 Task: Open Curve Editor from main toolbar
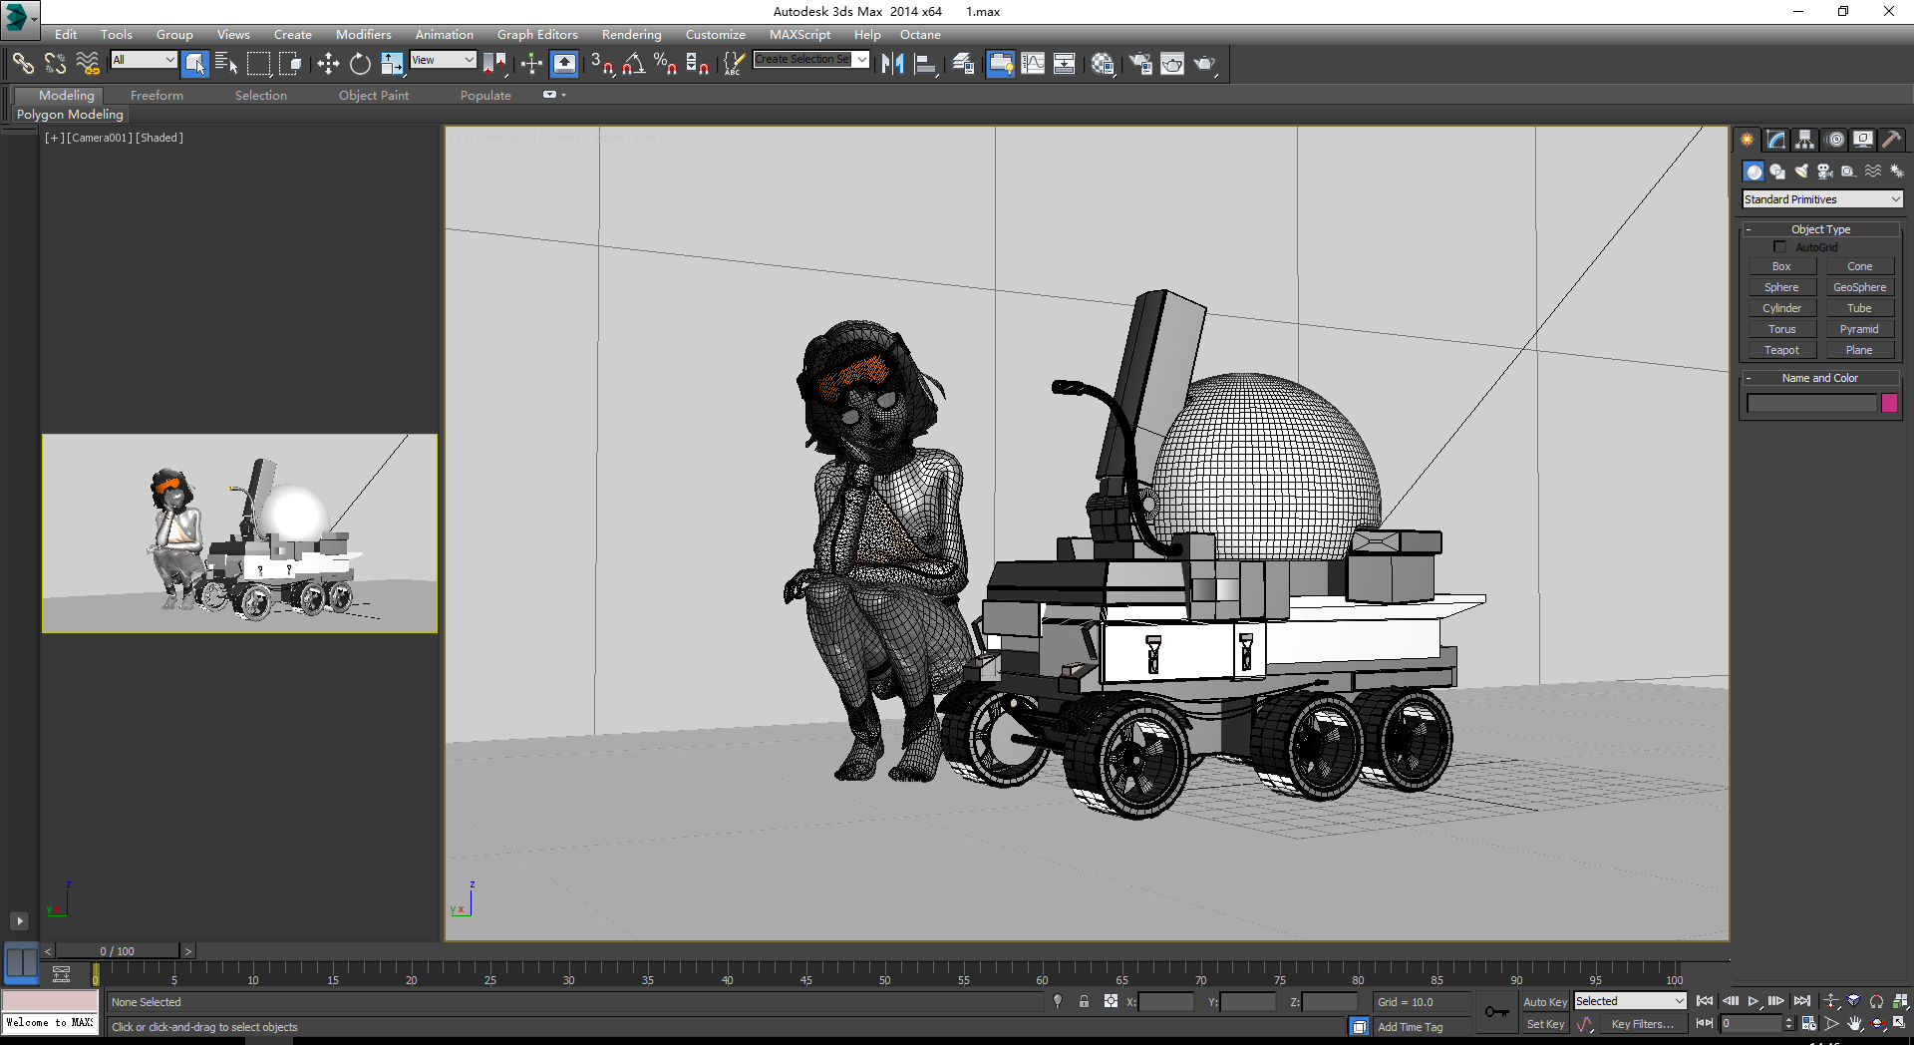point(1033,64)
